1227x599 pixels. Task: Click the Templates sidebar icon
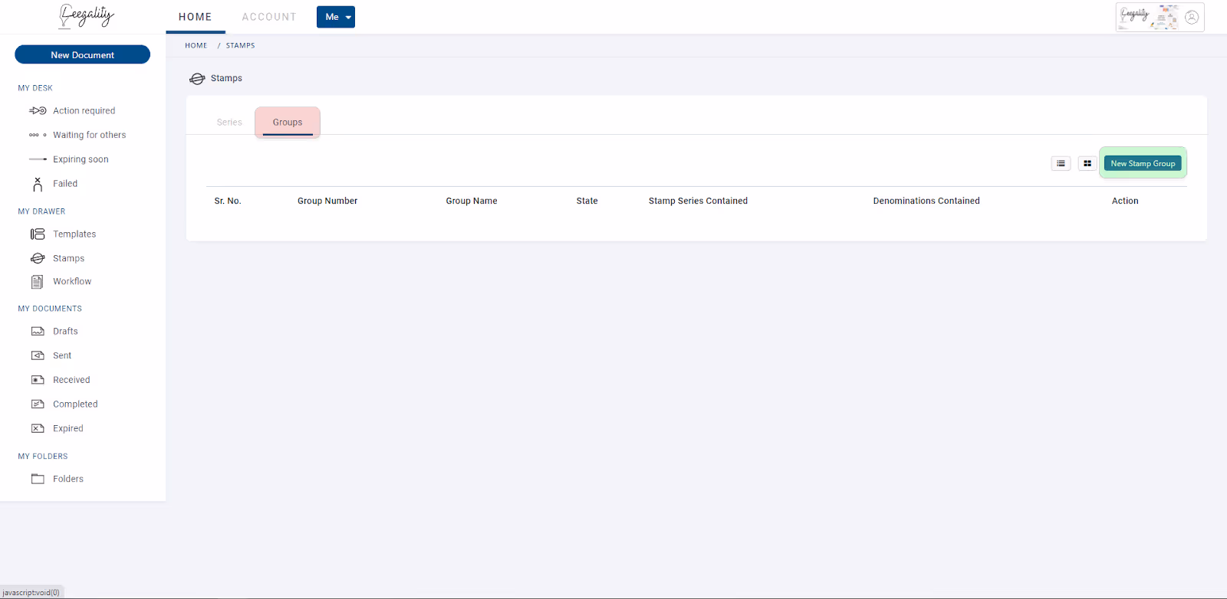(38, 234)
